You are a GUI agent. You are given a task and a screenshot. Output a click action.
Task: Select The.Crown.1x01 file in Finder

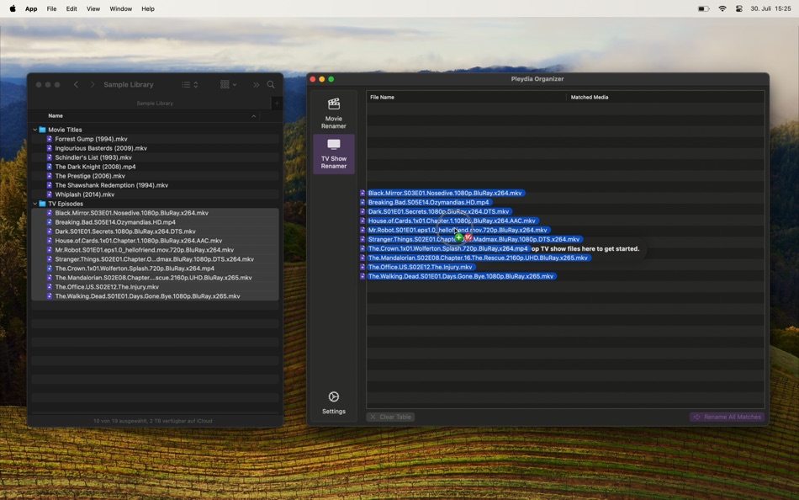coord(155,269)
